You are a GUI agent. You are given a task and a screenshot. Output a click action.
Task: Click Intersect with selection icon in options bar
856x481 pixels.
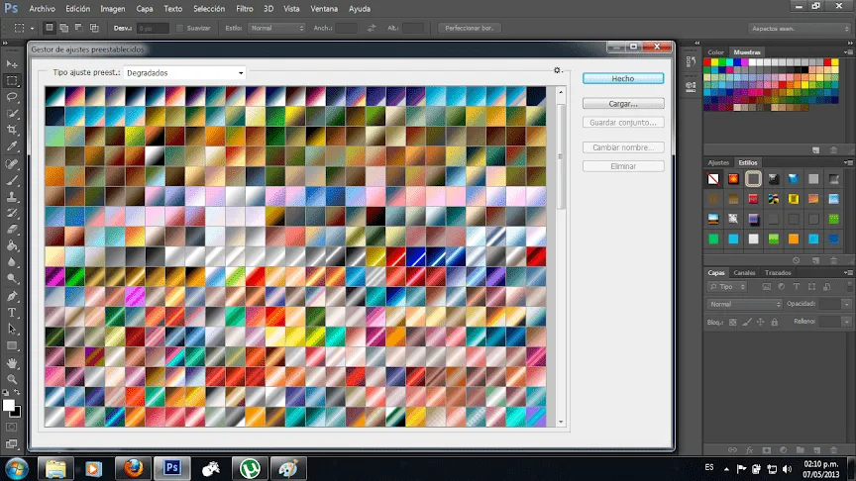tap(94, 28)
